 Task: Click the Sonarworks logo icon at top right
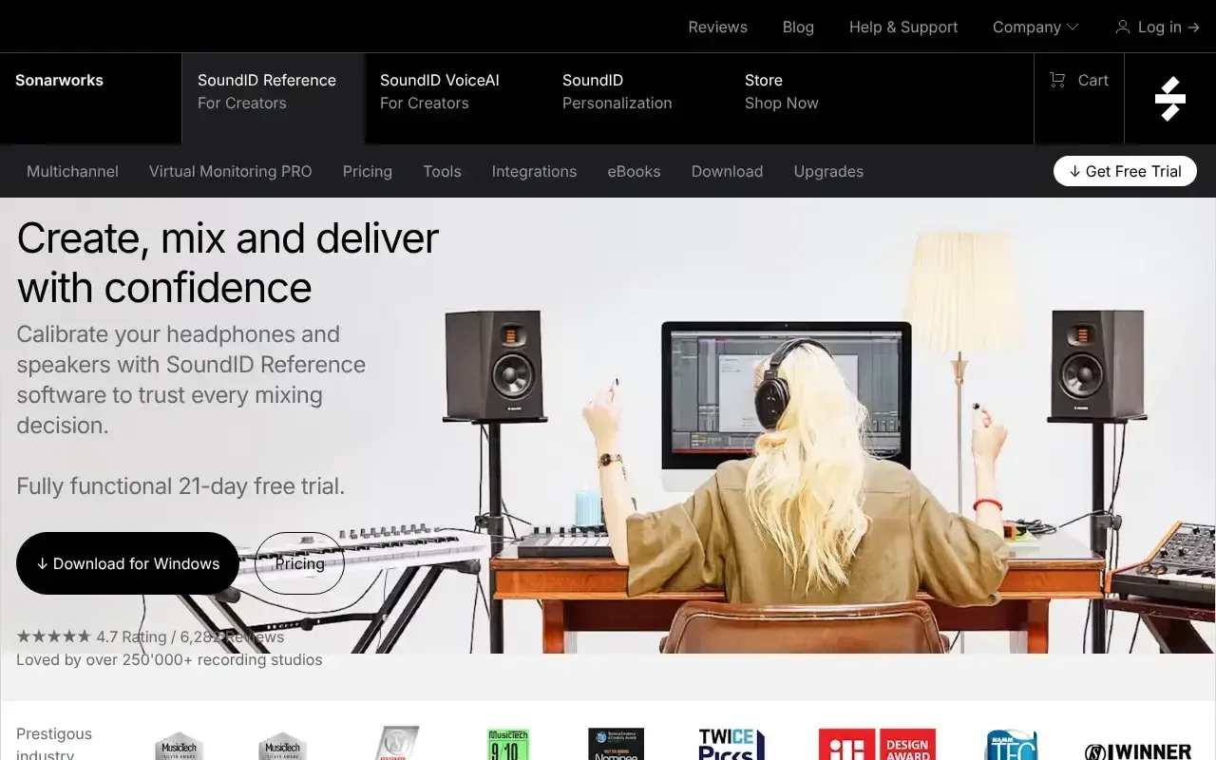(x=1169, y=99)
